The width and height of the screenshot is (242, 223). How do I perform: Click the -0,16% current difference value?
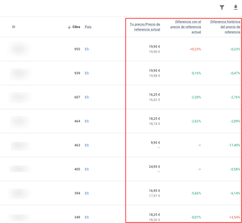click(x=196, y=73)
